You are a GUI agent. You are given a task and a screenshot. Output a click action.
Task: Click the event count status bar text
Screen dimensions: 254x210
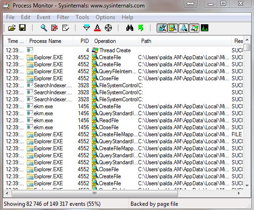(52, 204)
